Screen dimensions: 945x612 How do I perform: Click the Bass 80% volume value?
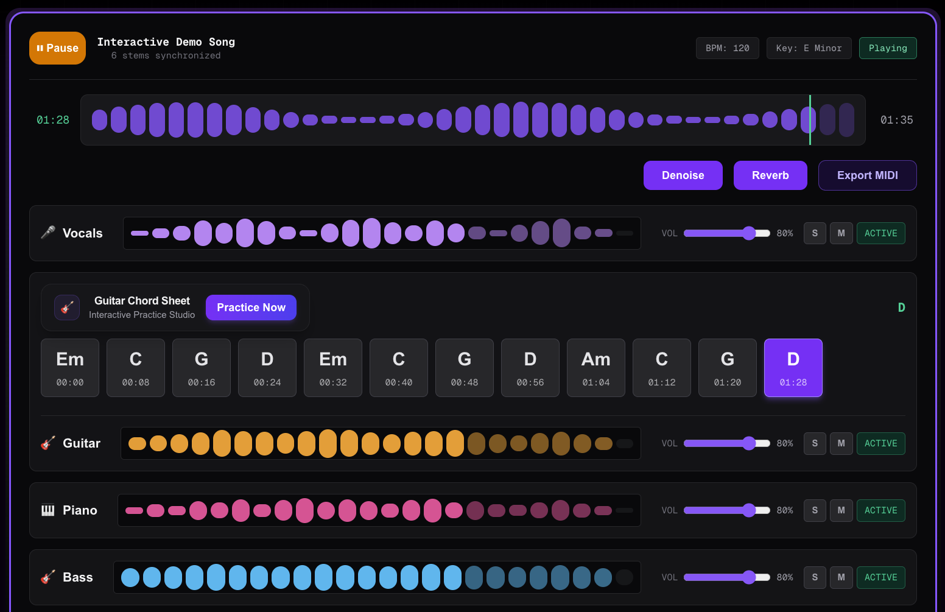pyautogui.click(x=785, y=577)
